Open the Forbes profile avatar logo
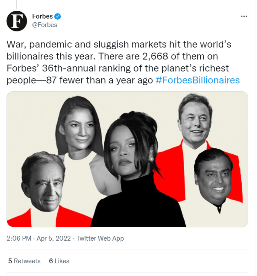 (x=17, y=21)
